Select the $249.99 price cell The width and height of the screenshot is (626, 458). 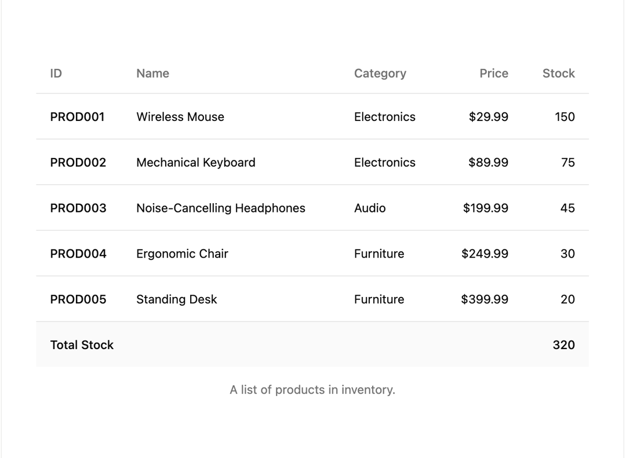(485, 254)
